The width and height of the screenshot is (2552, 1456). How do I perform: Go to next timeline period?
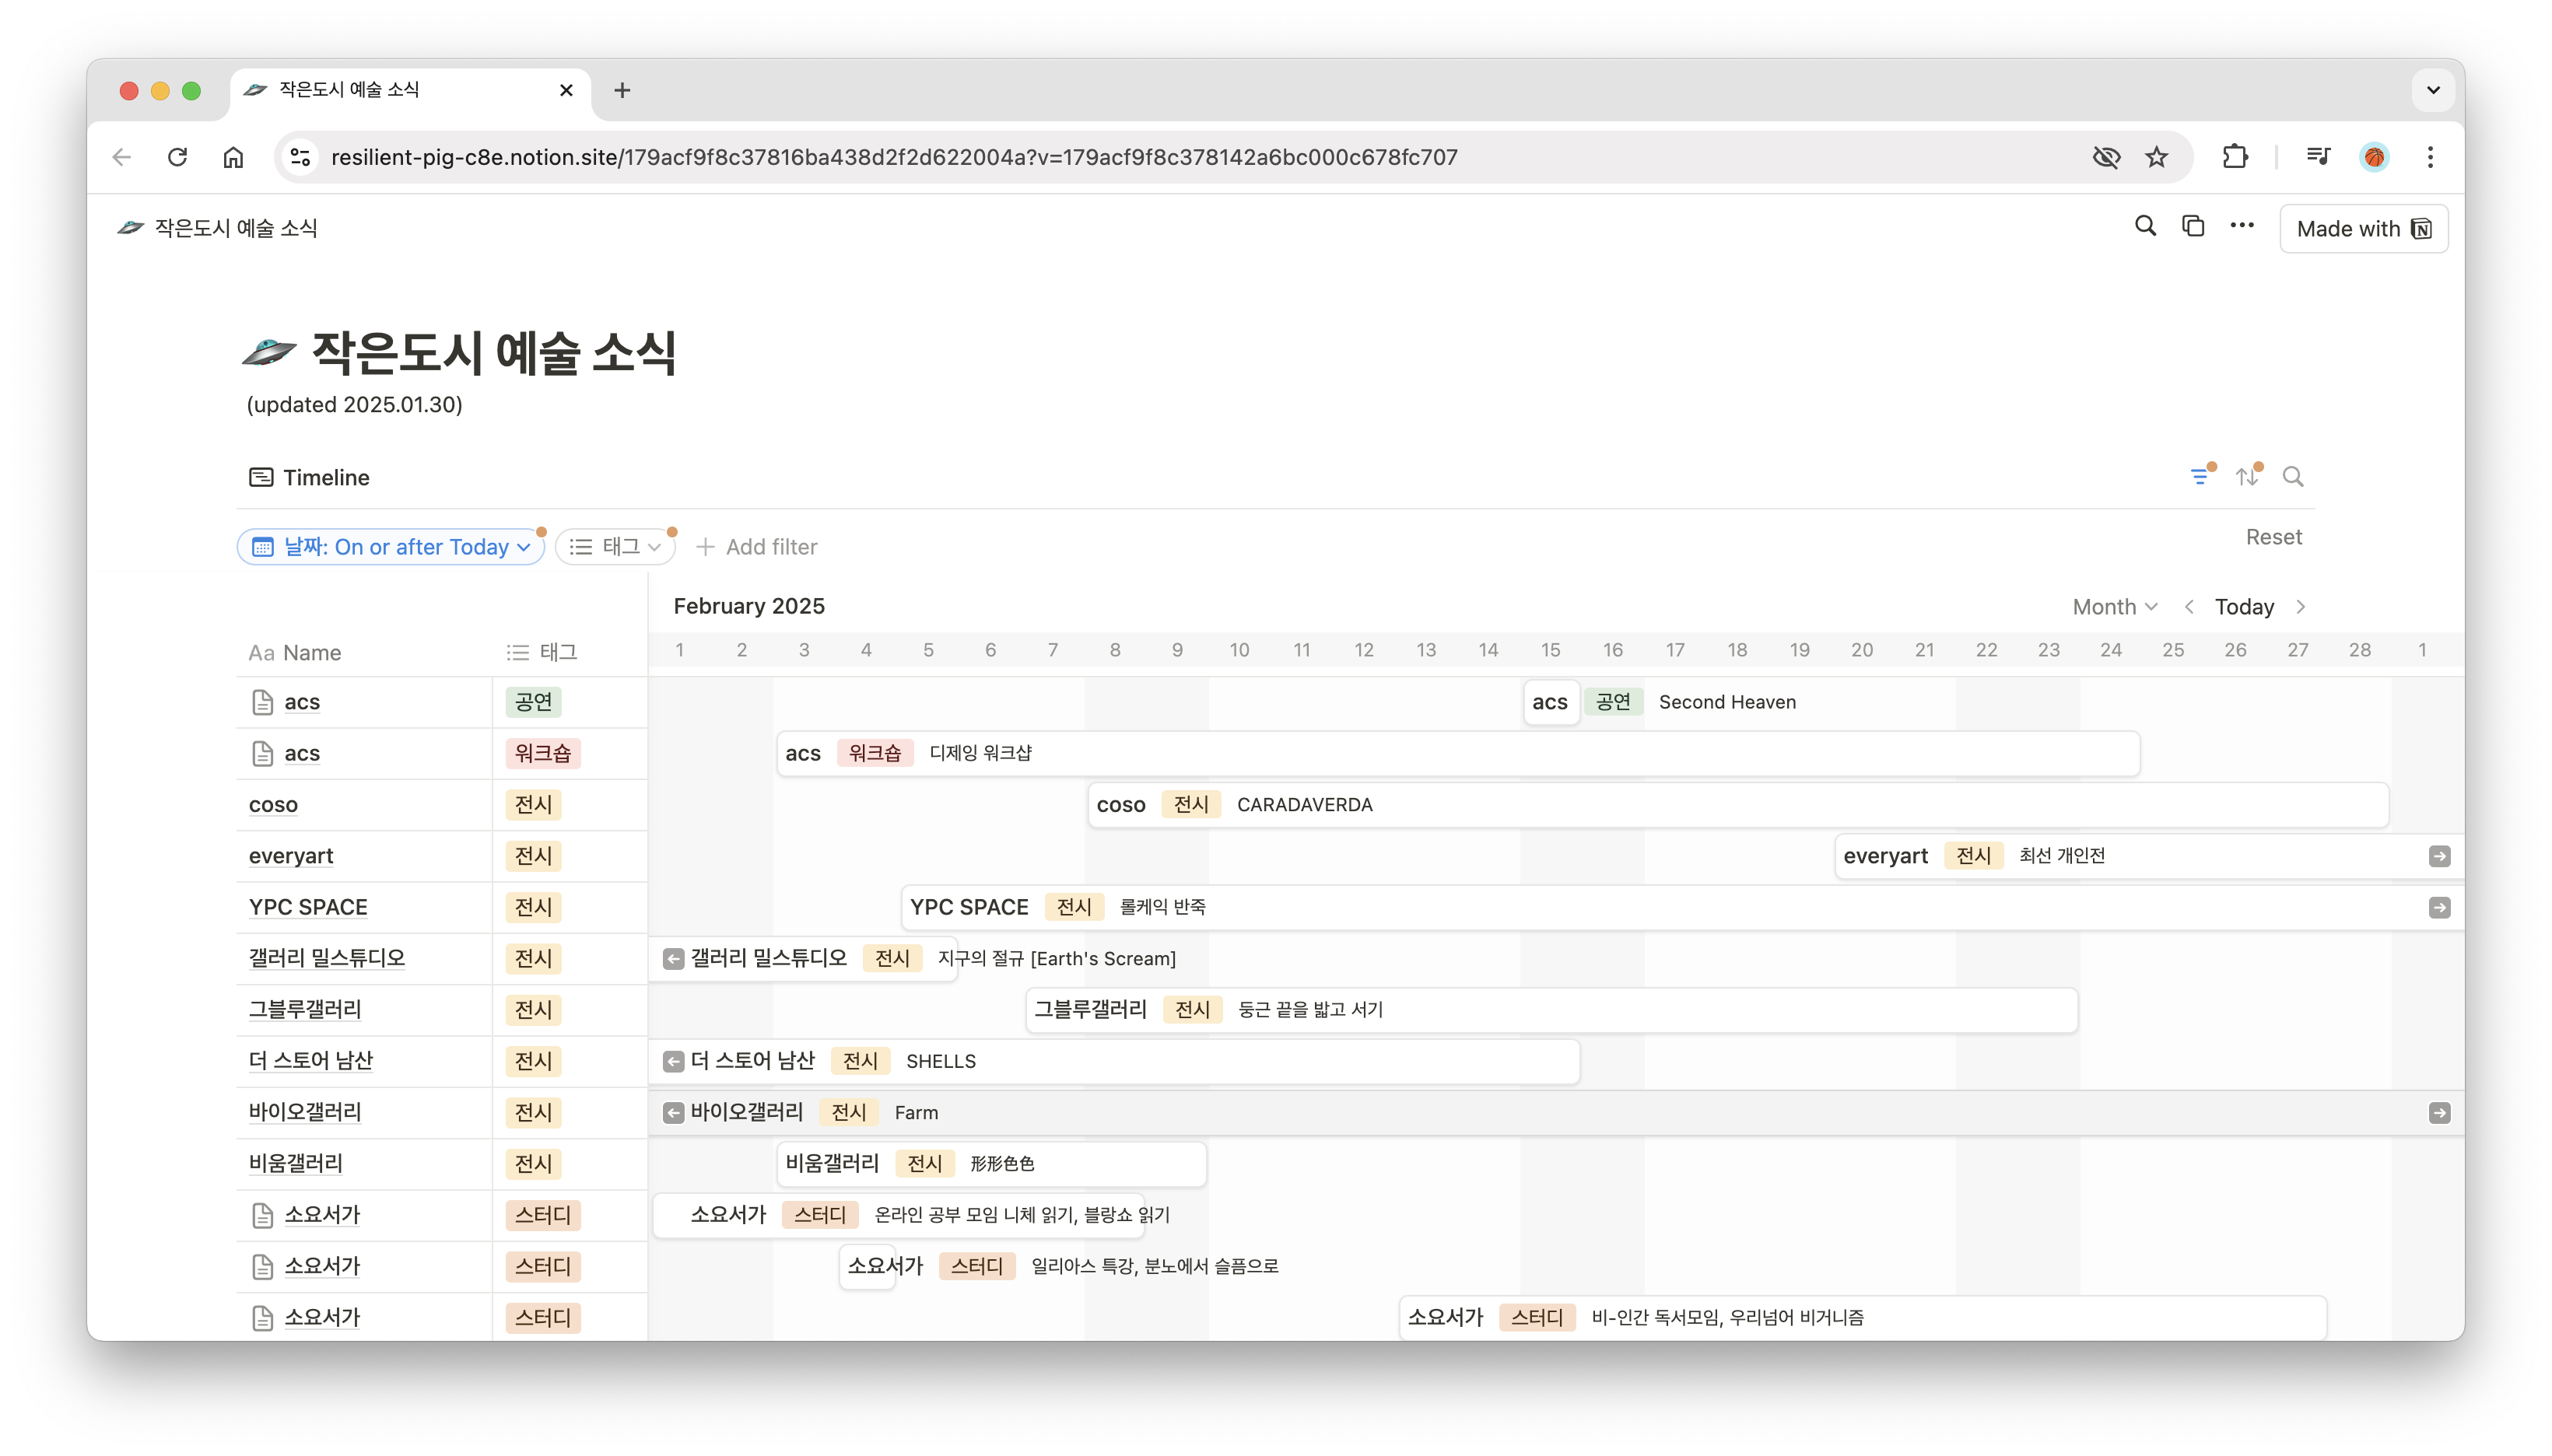click(2301, 607)
